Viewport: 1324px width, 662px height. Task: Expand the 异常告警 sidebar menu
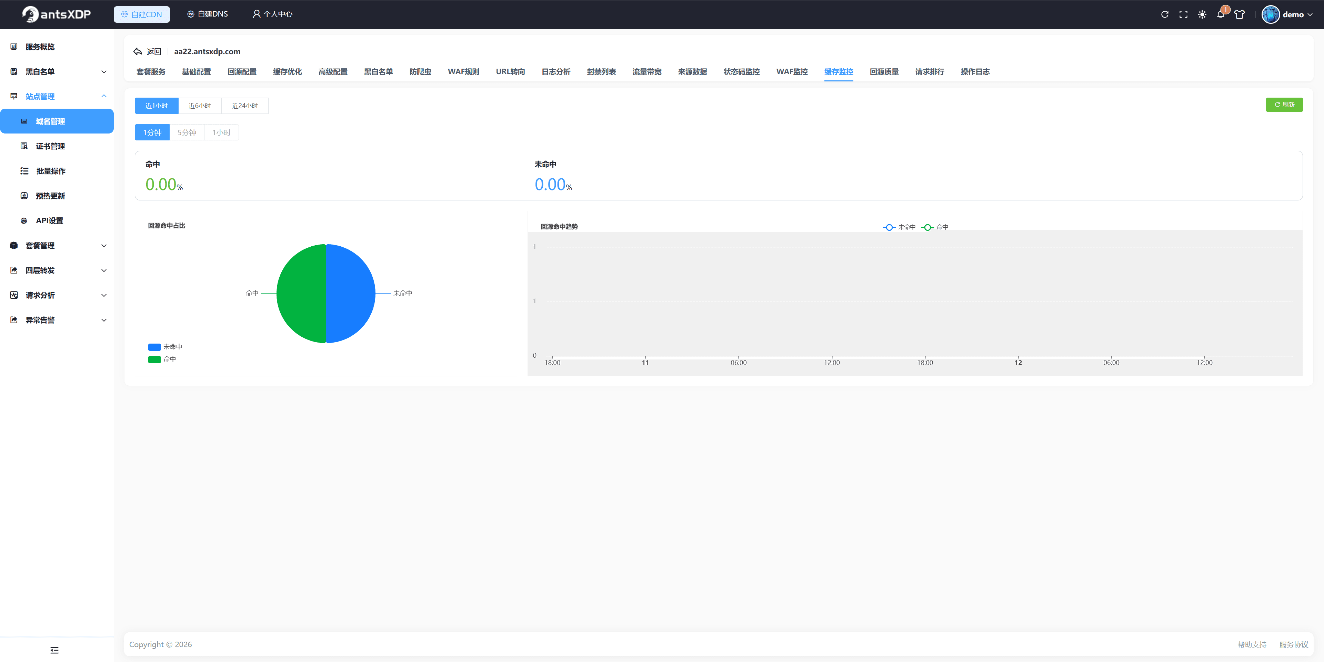57,320
